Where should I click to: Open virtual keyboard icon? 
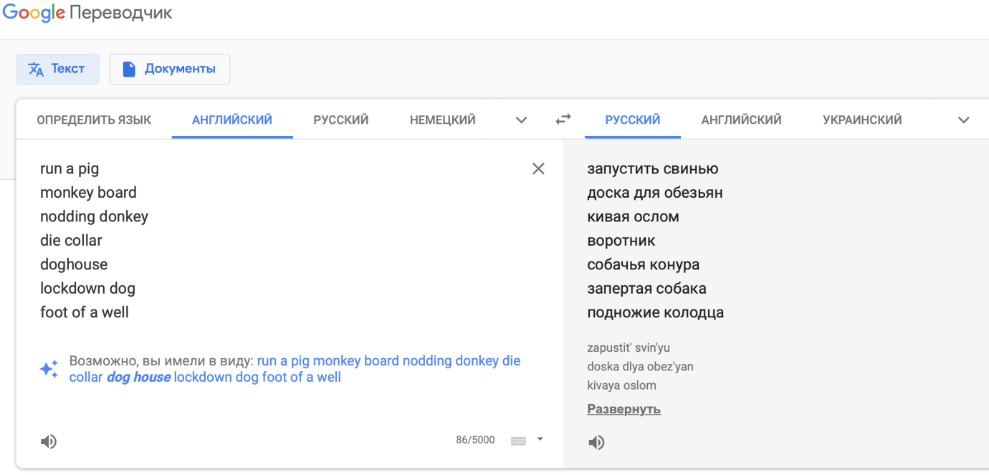(518, 441)
